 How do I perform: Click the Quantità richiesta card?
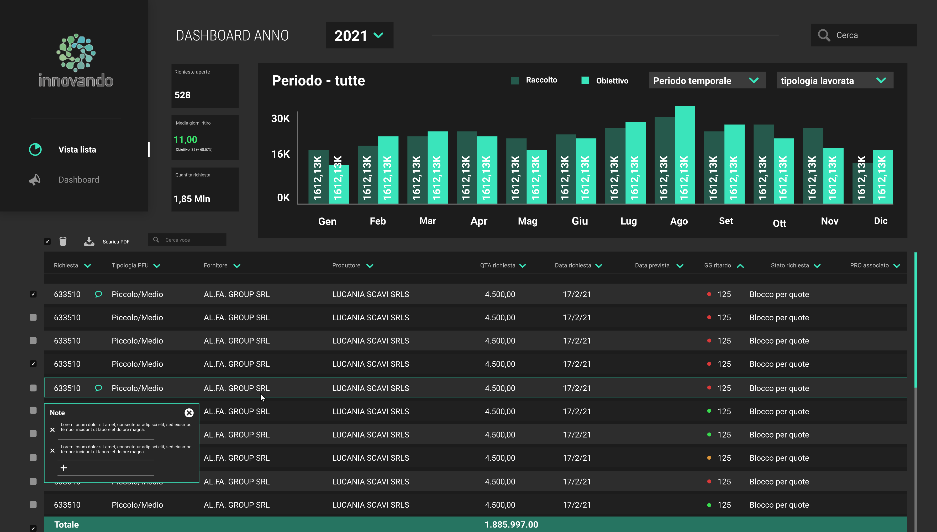point(205,189)
